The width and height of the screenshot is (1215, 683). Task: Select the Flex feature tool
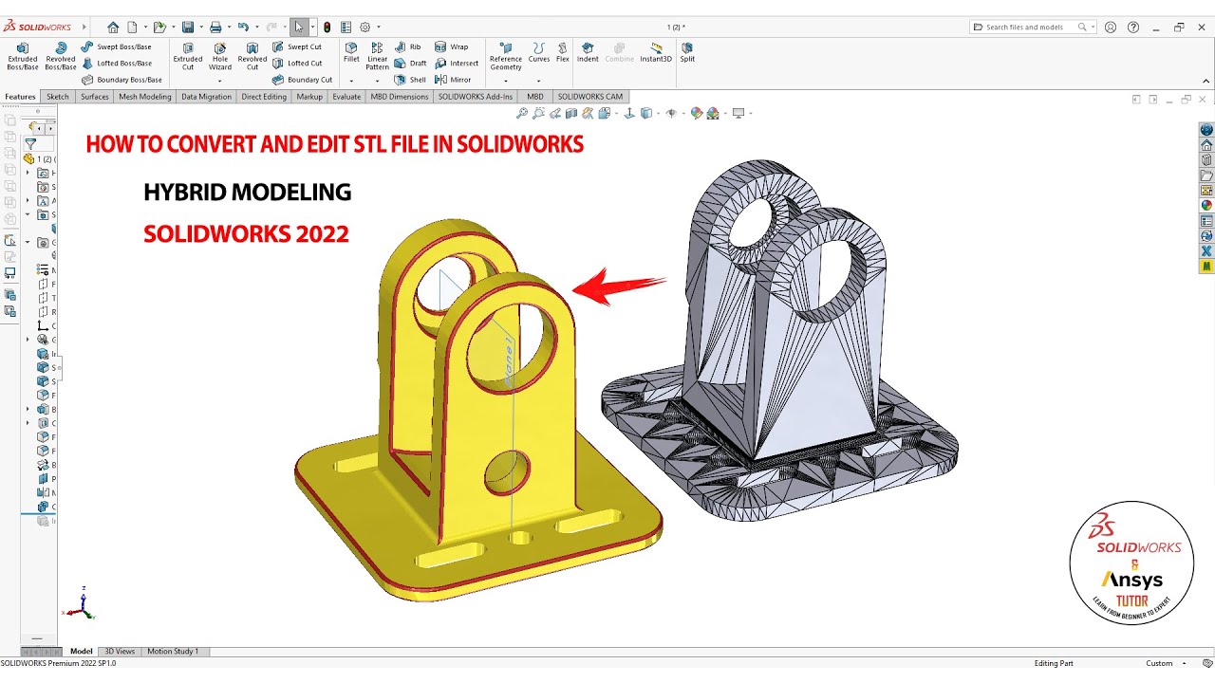563,52
